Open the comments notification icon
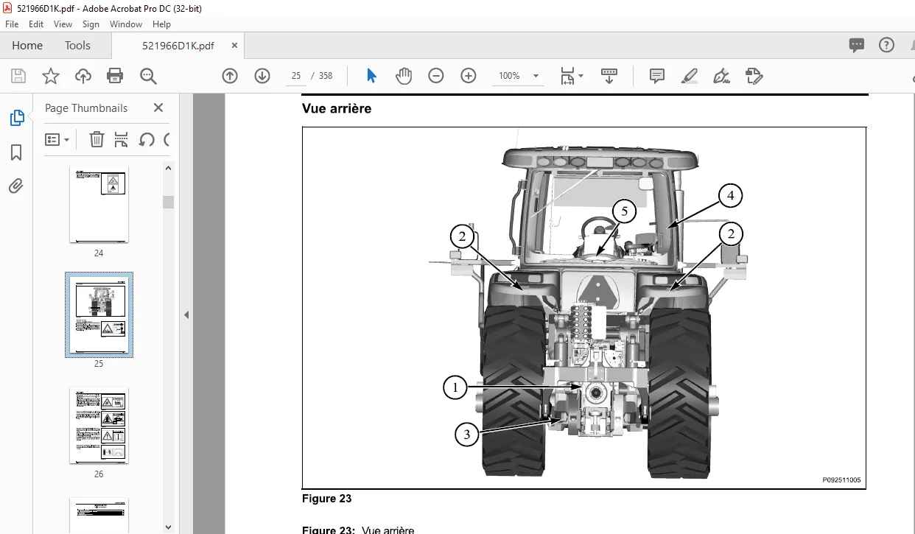 857,45
